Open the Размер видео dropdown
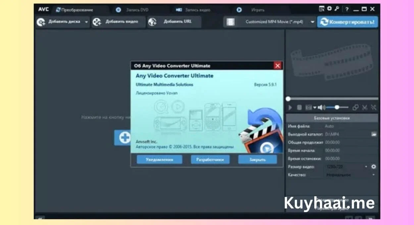This screenshot has height=225, width=414. point(346,167)
